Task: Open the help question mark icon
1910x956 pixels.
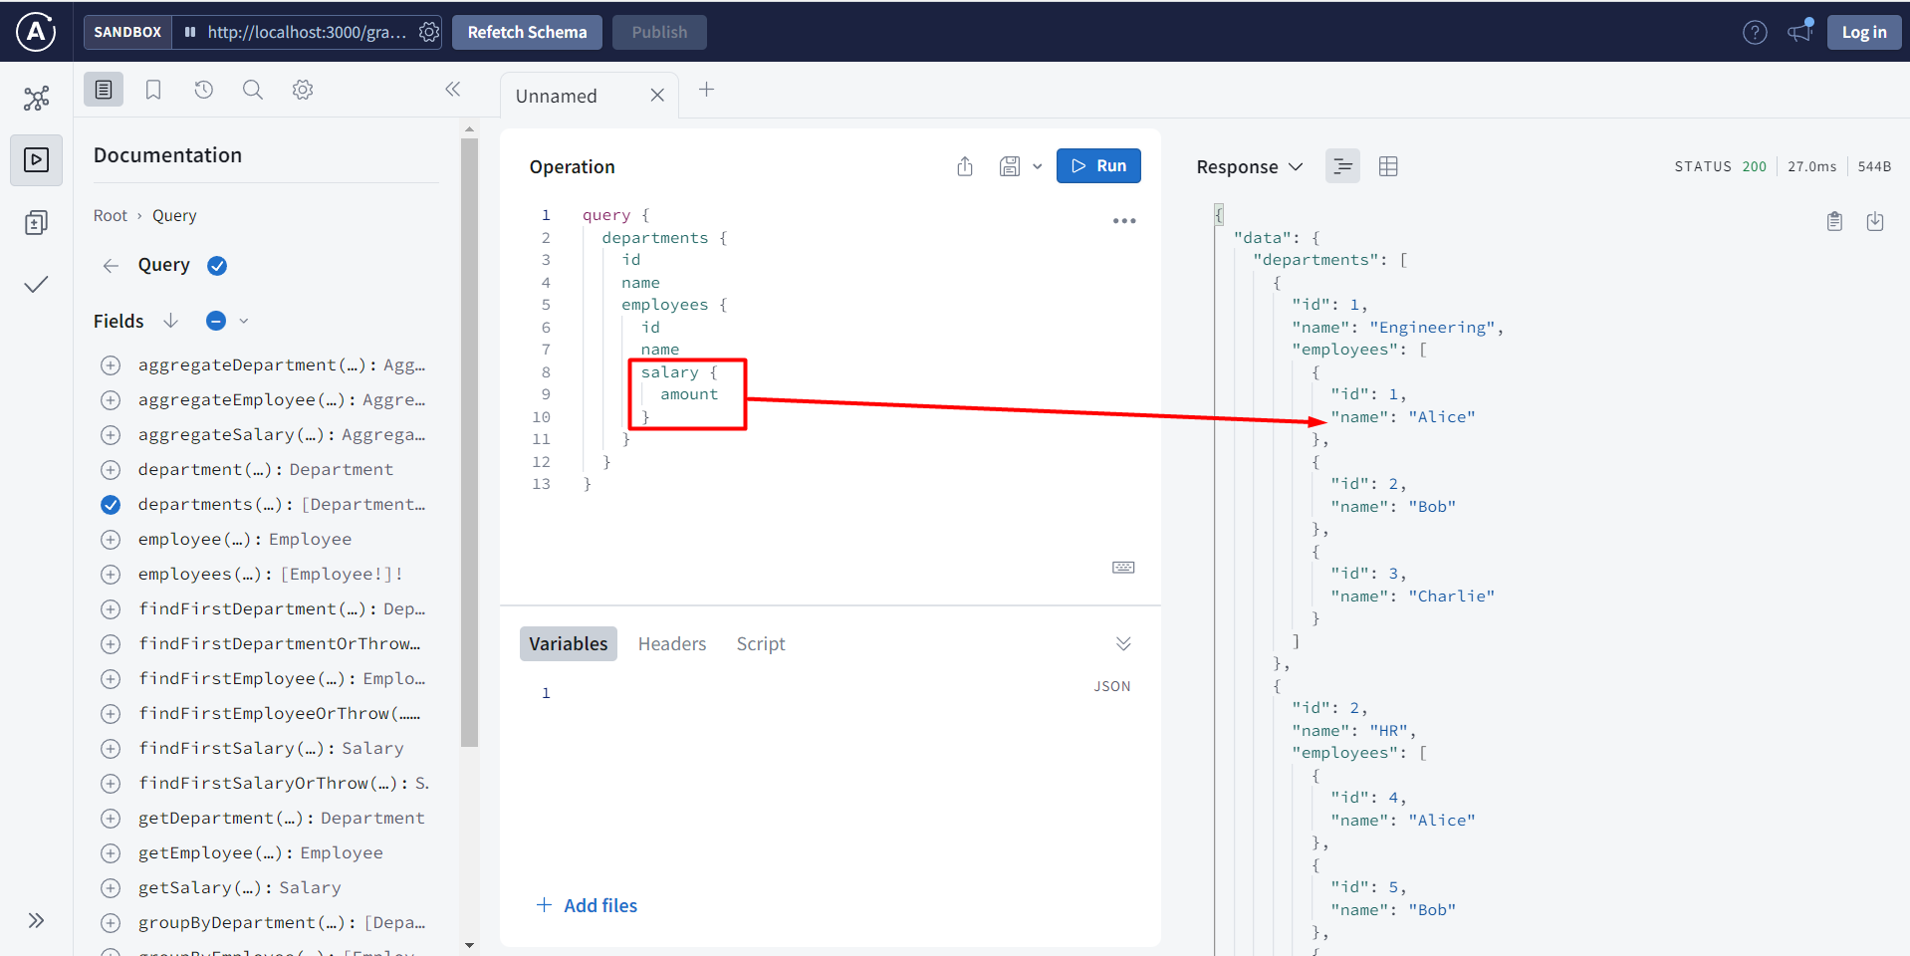Action: click(1755, 32)
